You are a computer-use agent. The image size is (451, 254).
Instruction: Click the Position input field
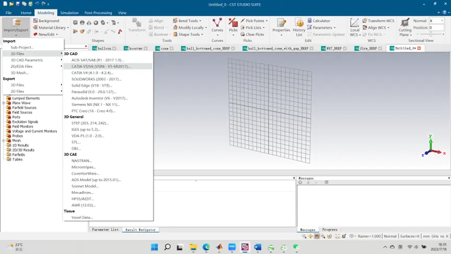pos(436,28)
